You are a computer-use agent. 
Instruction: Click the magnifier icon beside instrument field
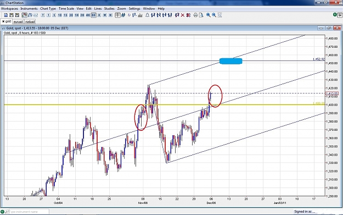click(x=7, y=212)
